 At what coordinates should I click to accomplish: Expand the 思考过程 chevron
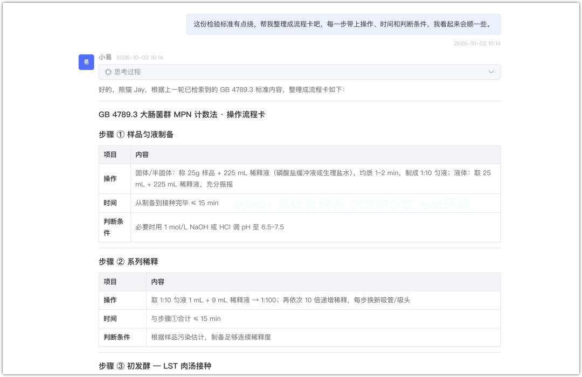[x=491, y=72]
